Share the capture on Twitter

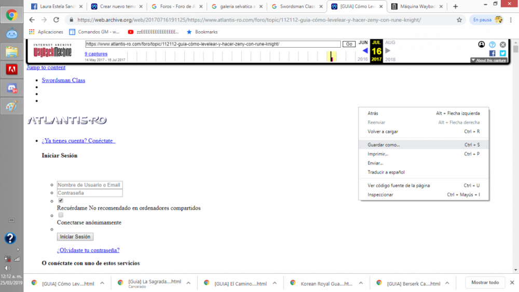(502, 53)
